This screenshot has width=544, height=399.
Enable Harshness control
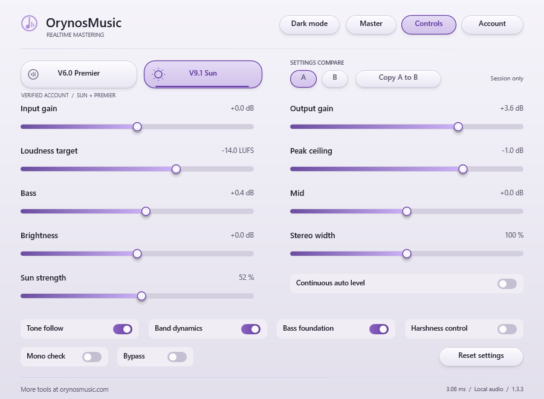tap(507, 329)
